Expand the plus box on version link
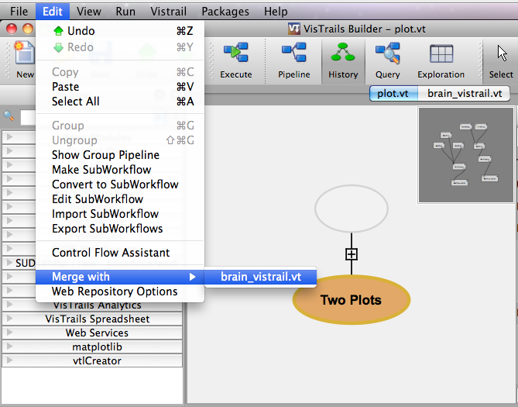518x407 pixels. point(352,254)
